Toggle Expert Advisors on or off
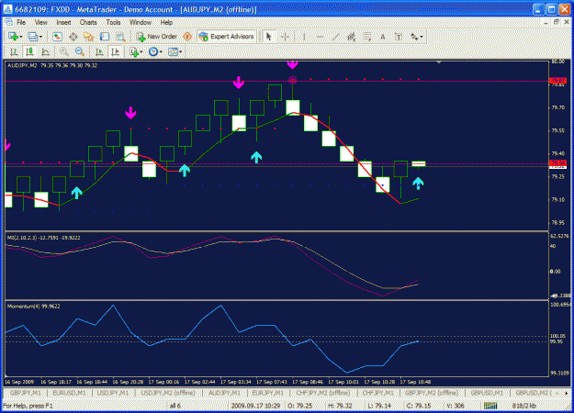The height and width of the screenshot is (413, 574). click(227, 37)
